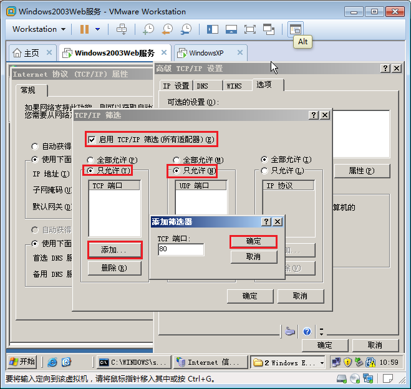411x389 pixels.
Task: Click the console view toolbar icon
Action: tap(296, 29)
